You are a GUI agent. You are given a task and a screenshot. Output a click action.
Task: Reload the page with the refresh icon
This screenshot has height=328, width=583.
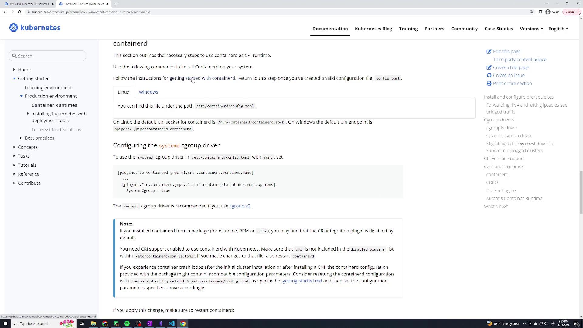pyautogui.click(x=19, y=12)
